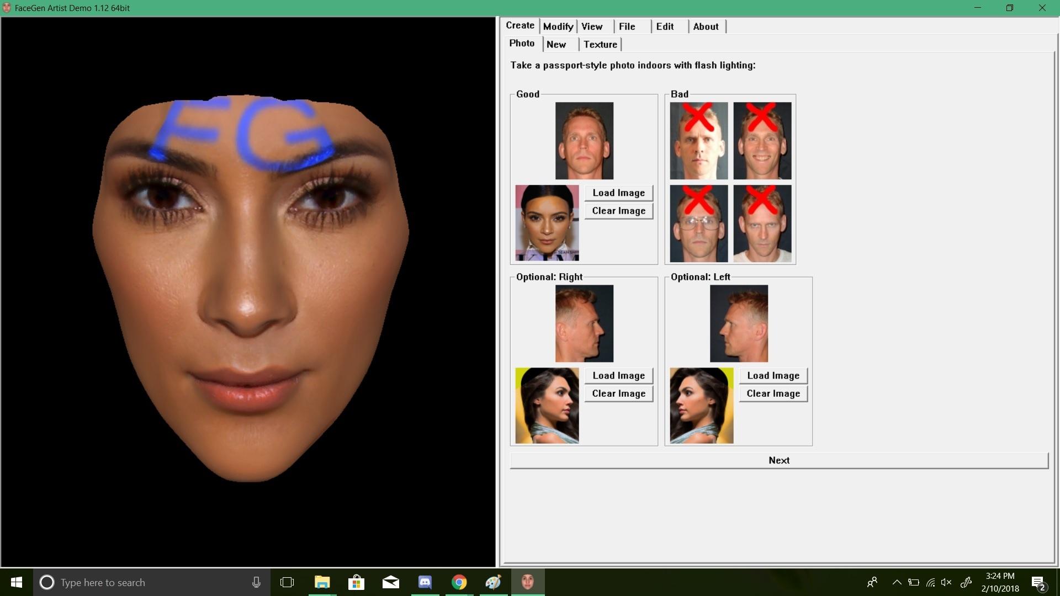Open Discord from the taskbar
Viewport: 1060px width, 596px height.
425,582
